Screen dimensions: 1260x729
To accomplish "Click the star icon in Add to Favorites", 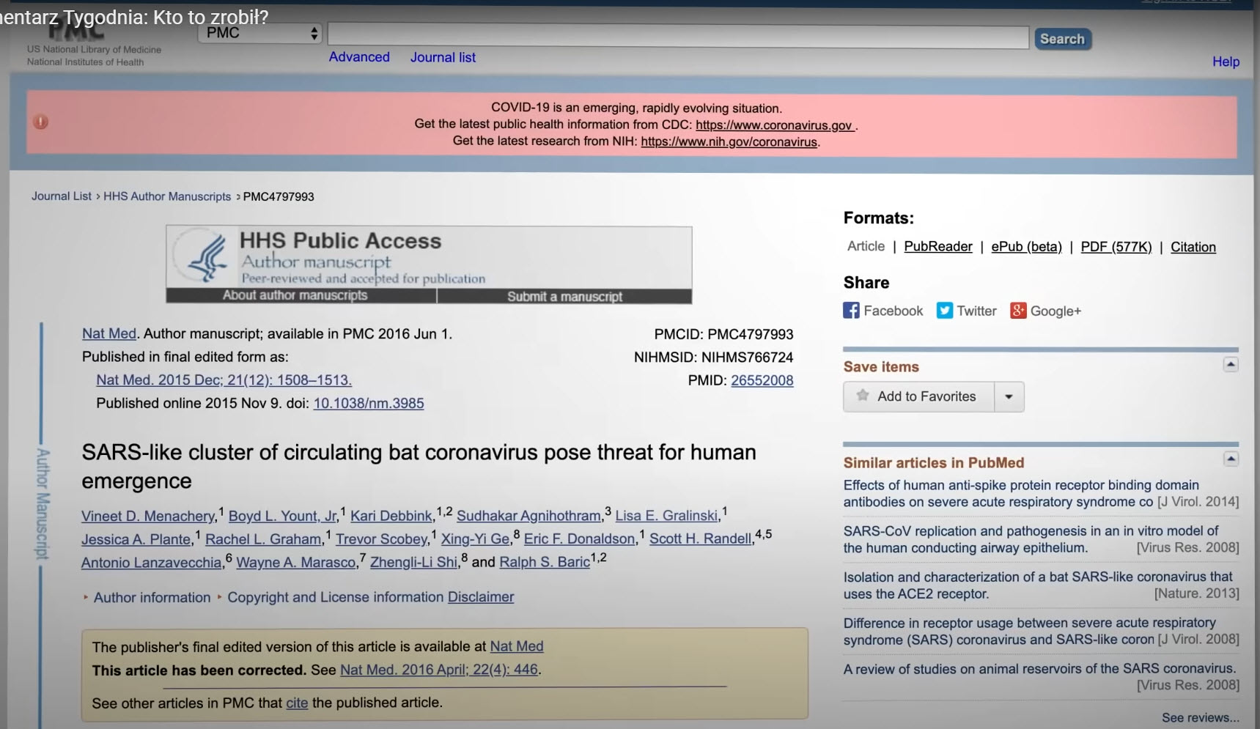I will (x=863, y=396).
